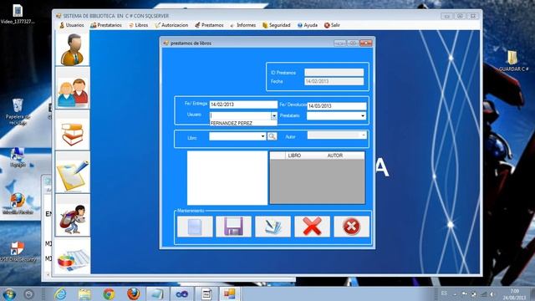This screenshot has width=535, height=301.
Task: Open the Usuarios menu
Action: [71, 25]
